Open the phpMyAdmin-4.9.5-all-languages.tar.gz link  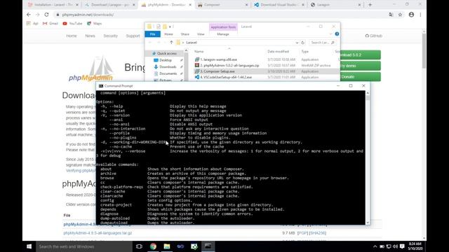click(x=98, y=233)
